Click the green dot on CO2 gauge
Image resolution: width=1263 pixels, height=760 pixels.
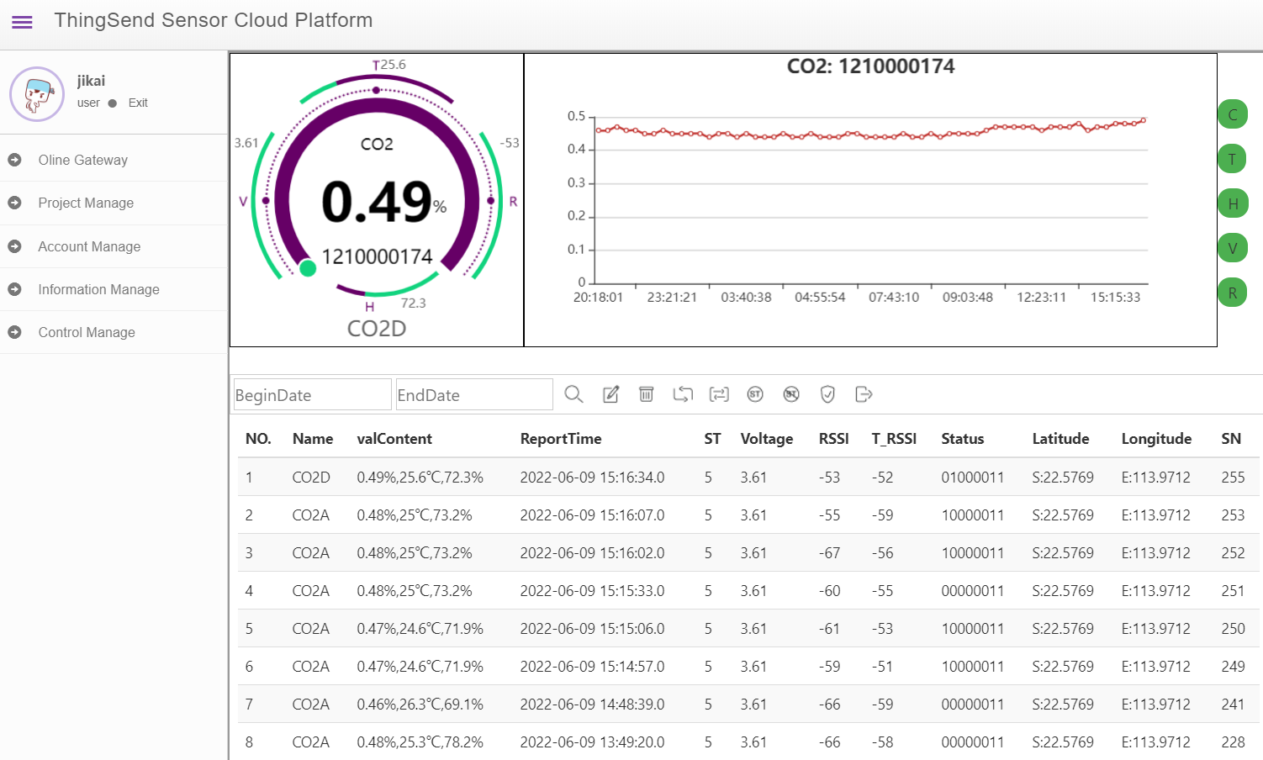point(308,268)
